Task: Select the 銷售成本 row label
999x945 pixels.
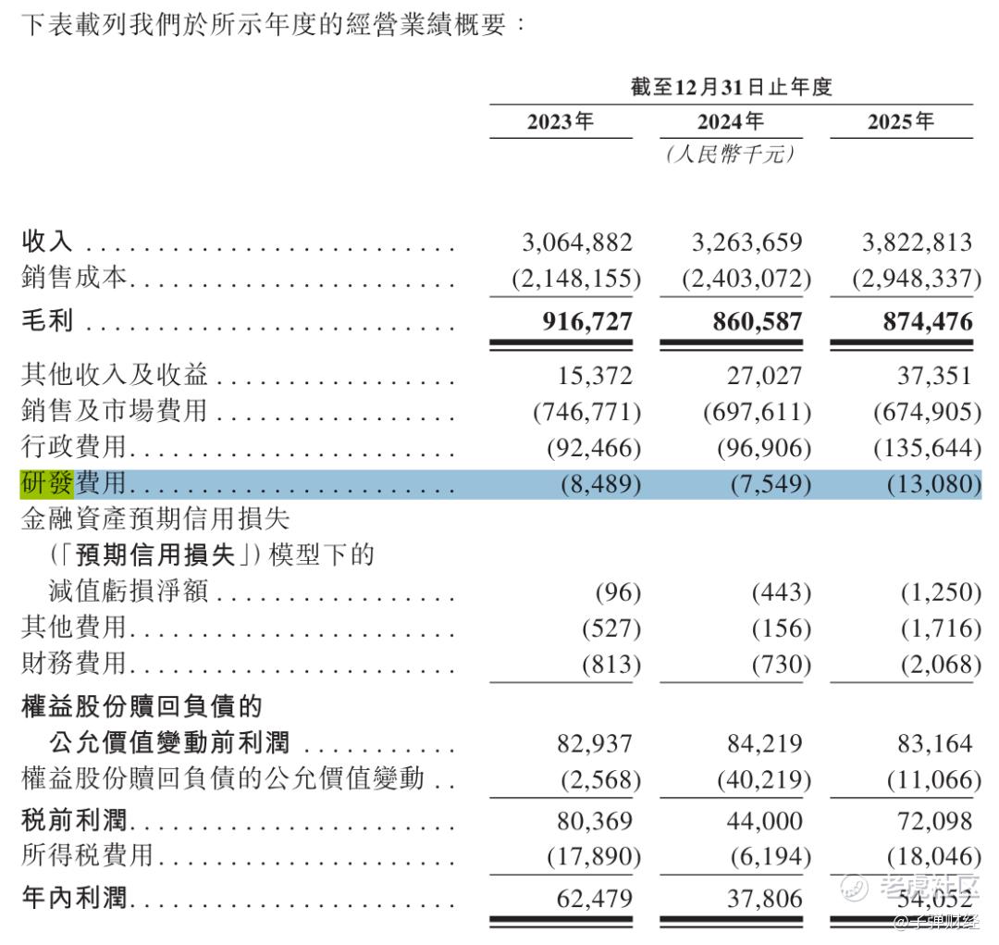Action: pos(75,278)
